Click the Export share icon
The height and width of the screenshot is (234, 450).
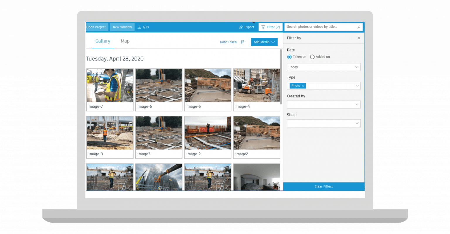point(241,27)
